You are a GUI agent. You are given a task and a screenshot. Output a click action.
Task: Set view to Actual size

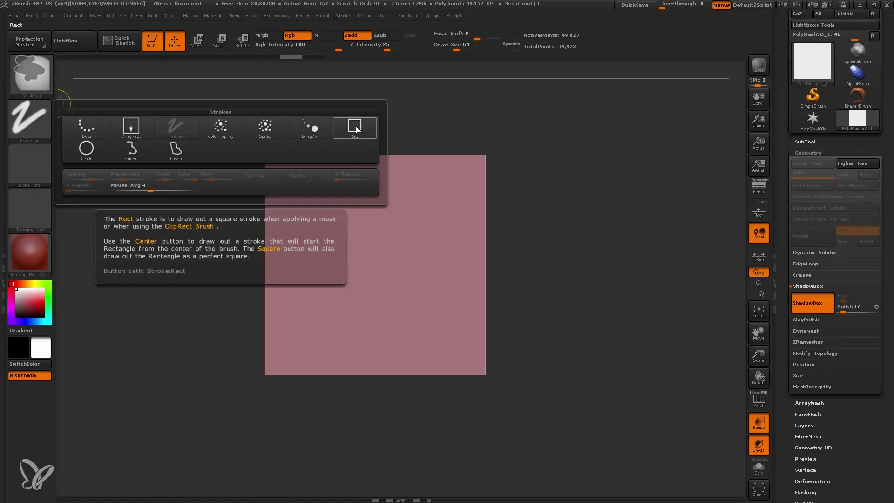[x=759, y=143]
